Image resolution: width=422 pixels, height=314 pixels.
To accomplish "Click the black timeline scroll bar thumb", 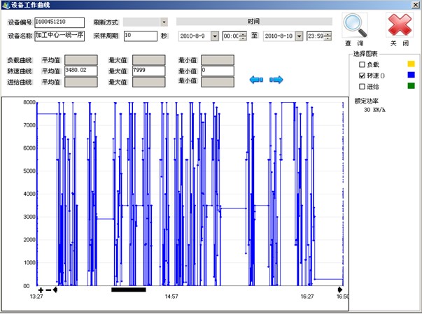I will click(x=129, y=290).
